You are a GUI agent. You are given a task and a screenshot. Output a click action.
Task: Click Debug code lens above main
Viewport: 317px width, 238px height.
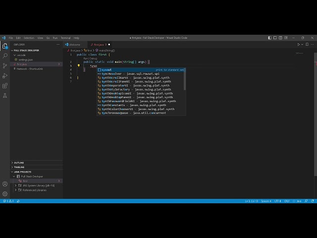93,59
